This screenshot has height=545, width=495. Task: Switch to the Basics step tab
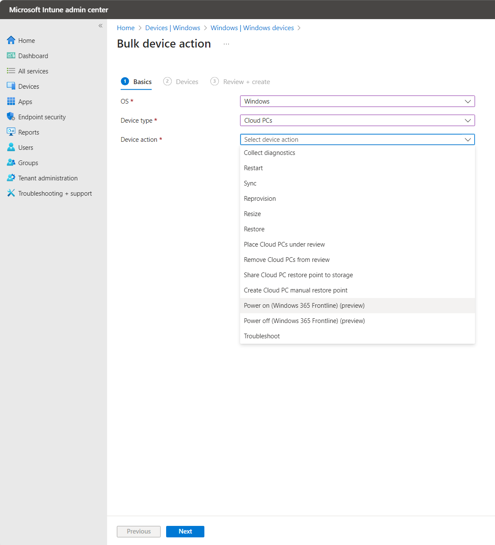[136, 81]
